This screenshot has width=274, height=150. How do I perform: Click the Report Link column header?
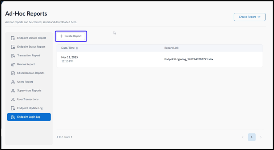pos(172,48)
